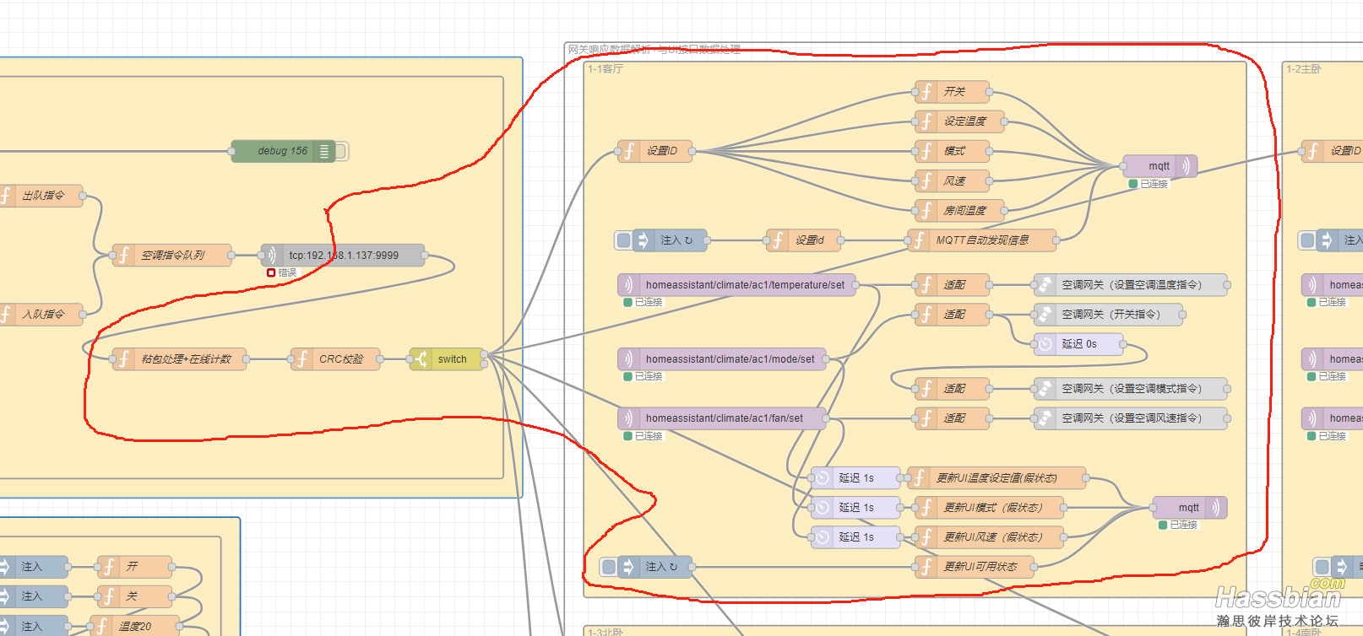Screen dimensions: 1363x636
Task: Select the MQTT自动发现信息 function node
Action: 982,240
